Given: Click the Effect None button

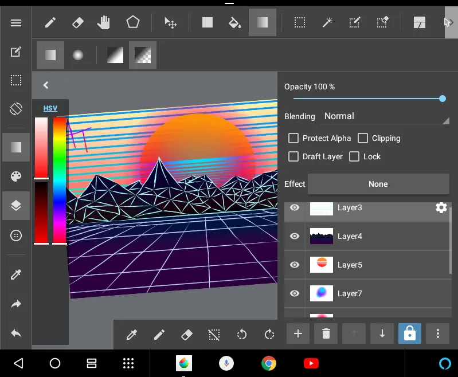Looking at the screenshot, I should tap(378, 184).
